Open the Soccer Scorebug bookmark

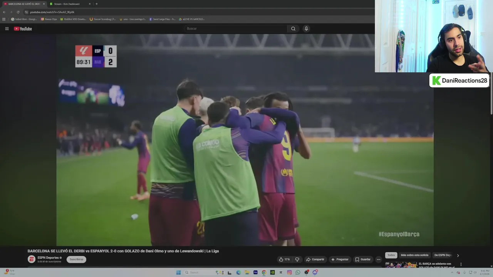coord(102,19)
